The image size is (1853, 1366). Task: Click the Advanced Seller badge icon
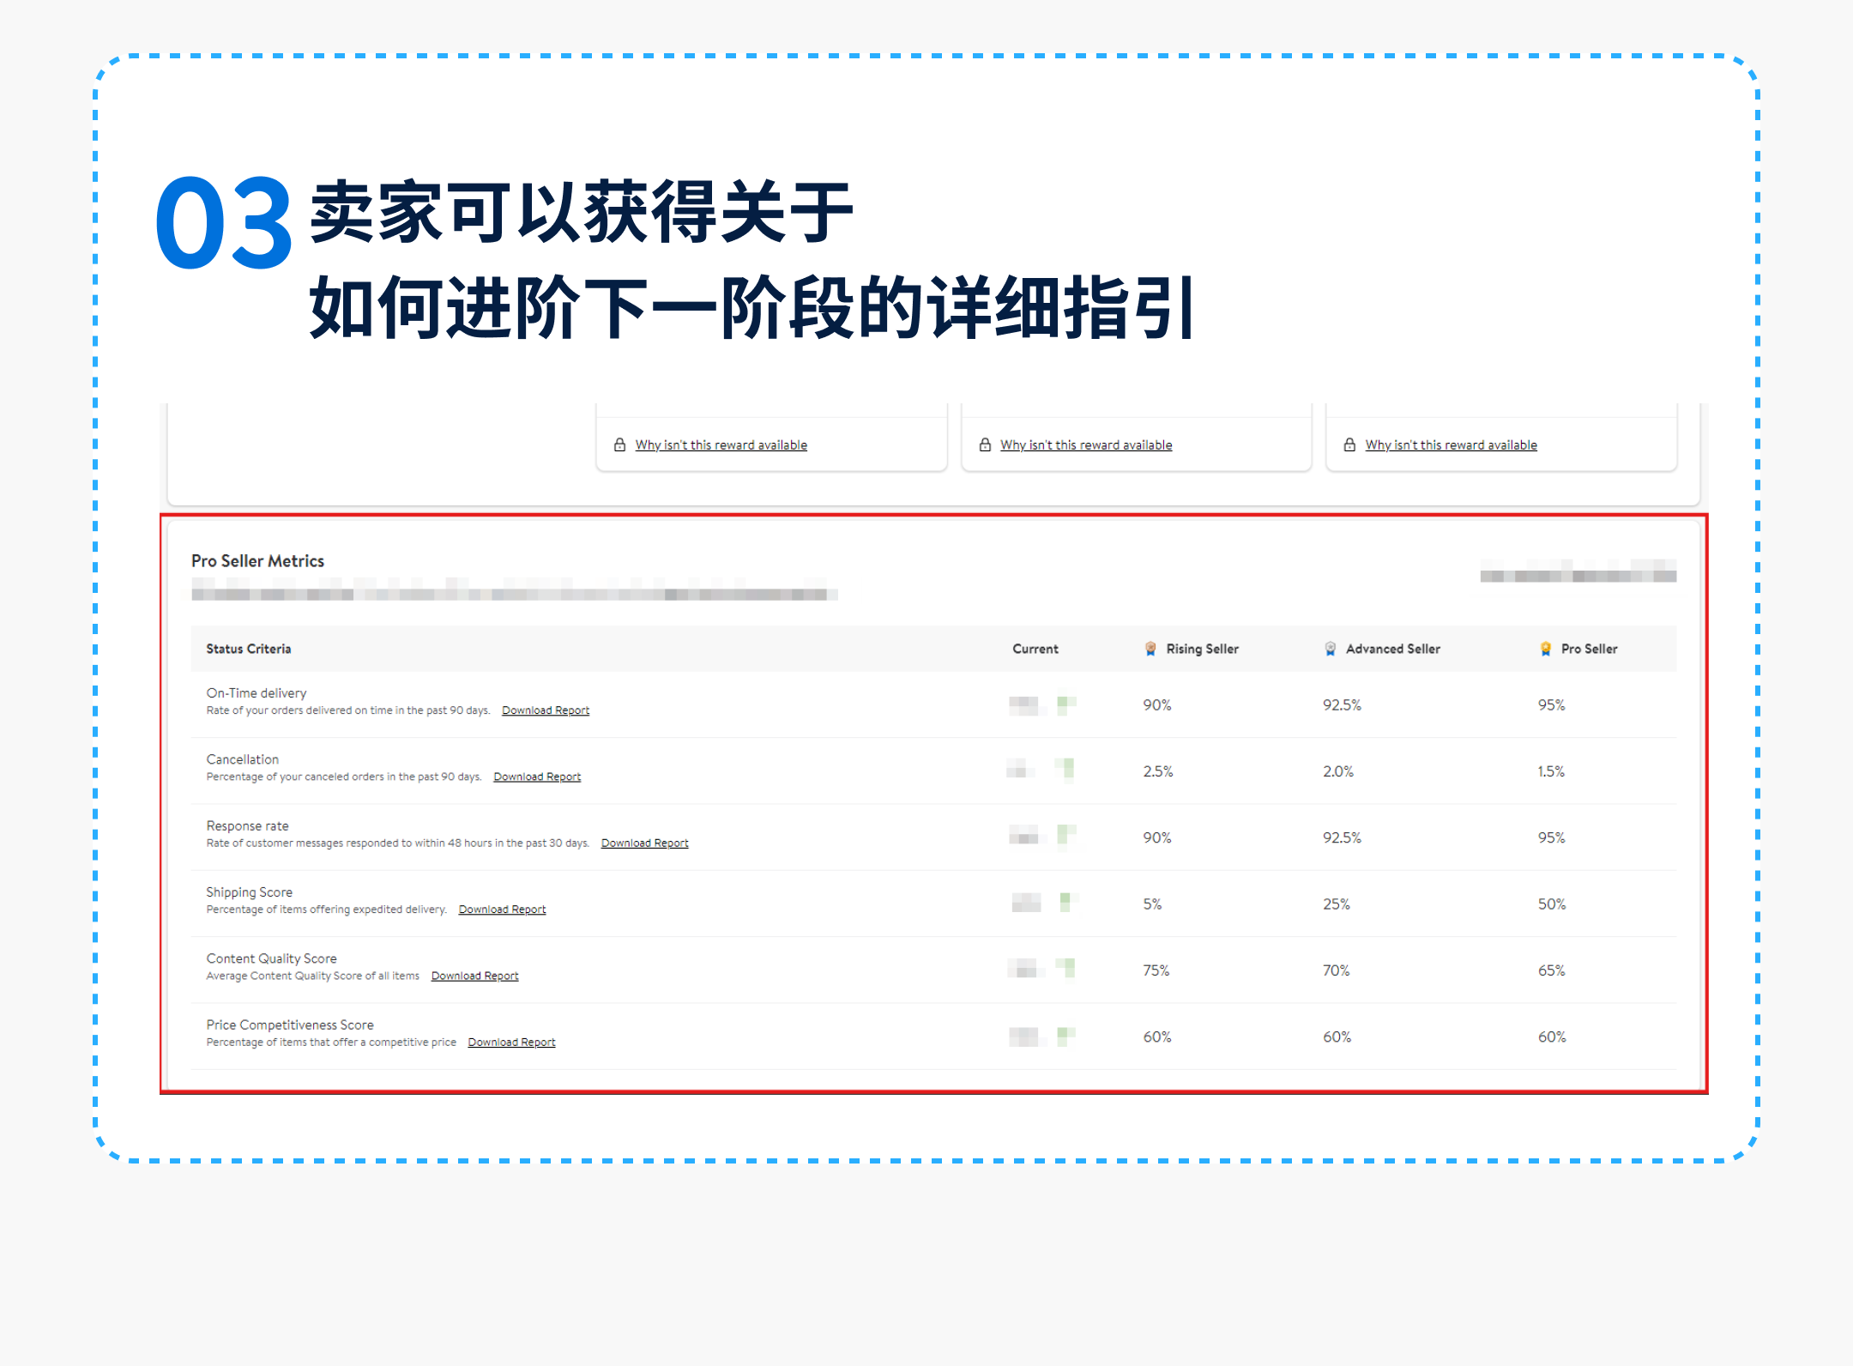[1331, 648]
